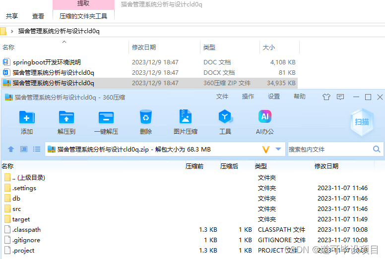The image size is (385, 259).
Task: Open the 工具 tools icon
Action: 225,117
